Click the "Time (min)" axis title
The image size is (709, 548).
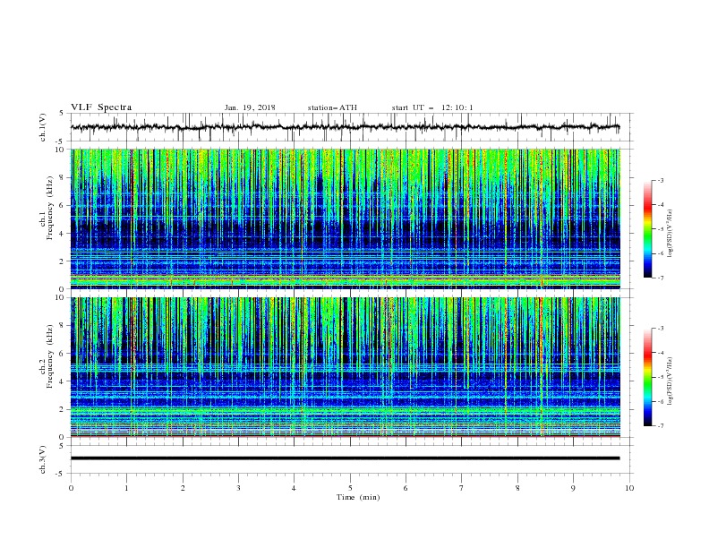358,497
